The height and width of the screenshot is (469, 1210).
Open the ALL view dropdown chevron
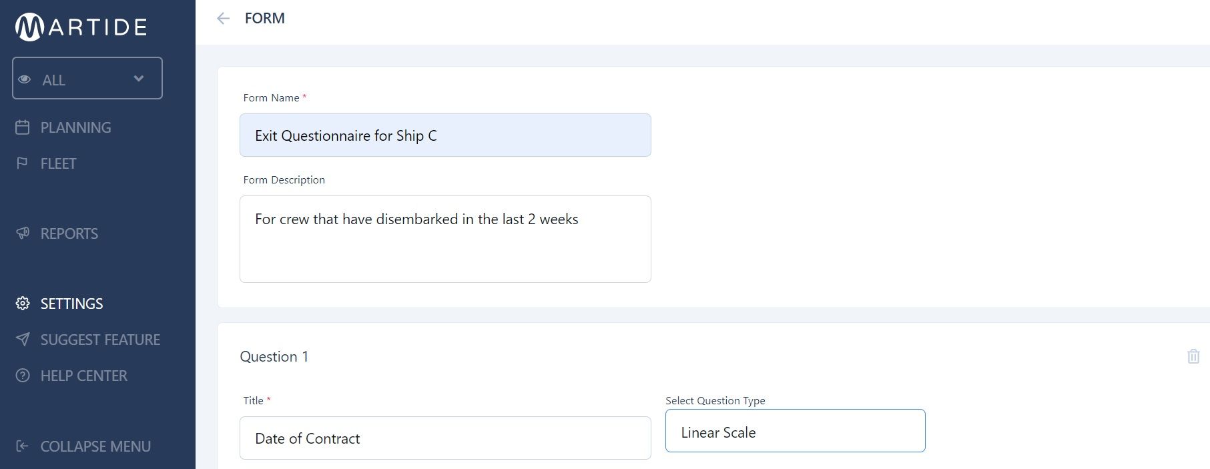pyautogui.click(x=138, y=79)
